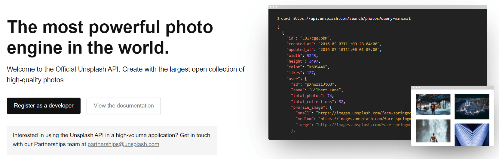Open the photo of man with orange backpack
499x159 pixels.
click(x=433, y=105)
